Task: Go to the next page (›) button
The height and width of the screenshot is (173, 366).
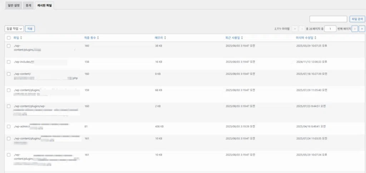Action: pos(355,28)
